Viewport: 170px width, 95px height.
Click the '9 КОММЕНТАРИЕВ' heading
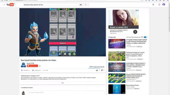click(27, 88)
